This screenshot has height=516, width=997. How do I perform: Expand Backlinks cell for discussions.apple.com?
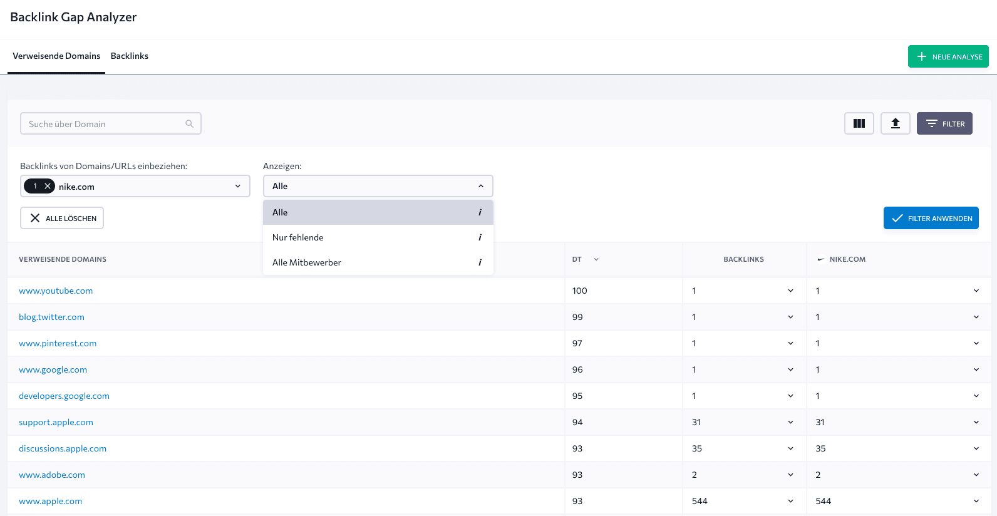click(790, 448)
